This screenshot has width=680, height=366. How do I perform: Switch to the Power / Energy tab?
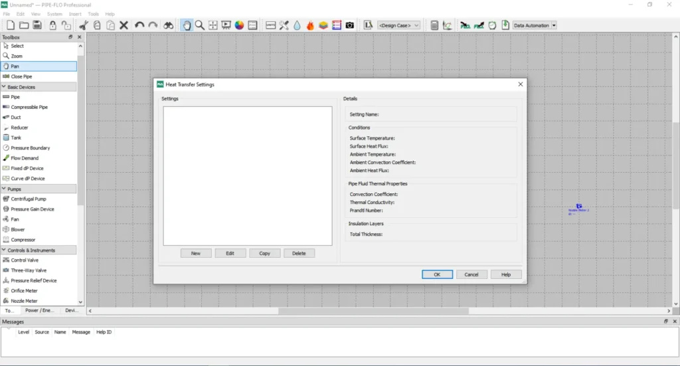tap(41, 310)
